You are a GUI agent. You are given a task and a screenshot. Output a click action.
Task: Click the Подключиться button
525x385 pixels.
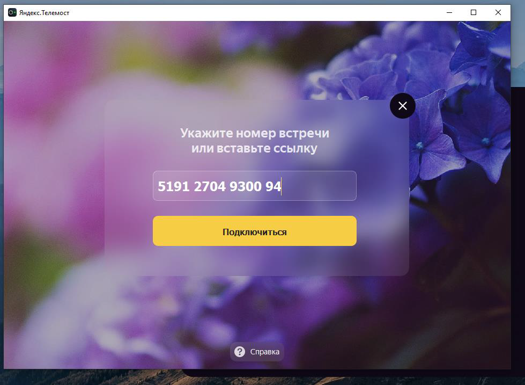(255, 231)
